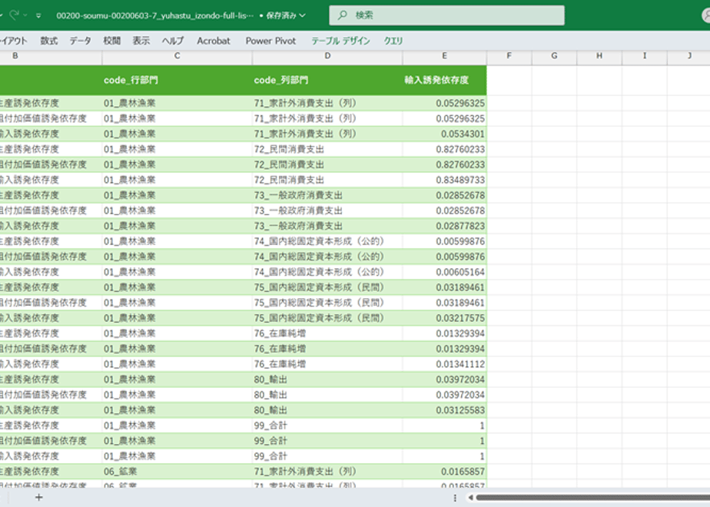Click the code_行部門 table header cell
Screen dimensions: 710x507
pyautogui.click(x=177, y=80)
